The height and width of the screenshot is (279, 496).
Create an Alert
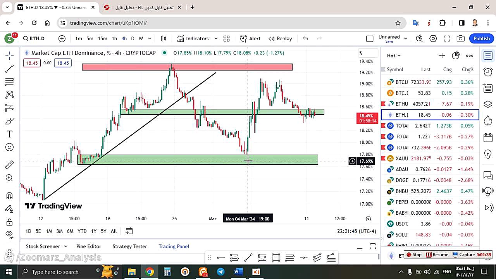click(250, 38)
